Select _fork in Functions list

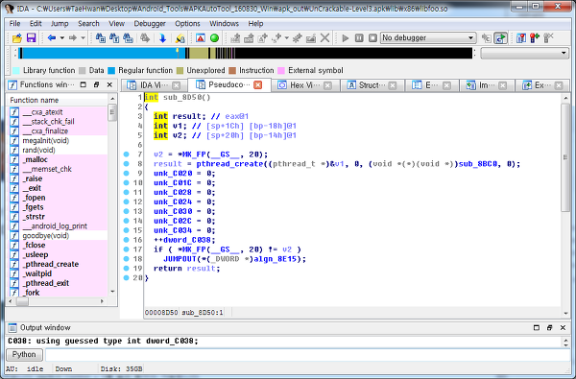[x=32, y=293]
